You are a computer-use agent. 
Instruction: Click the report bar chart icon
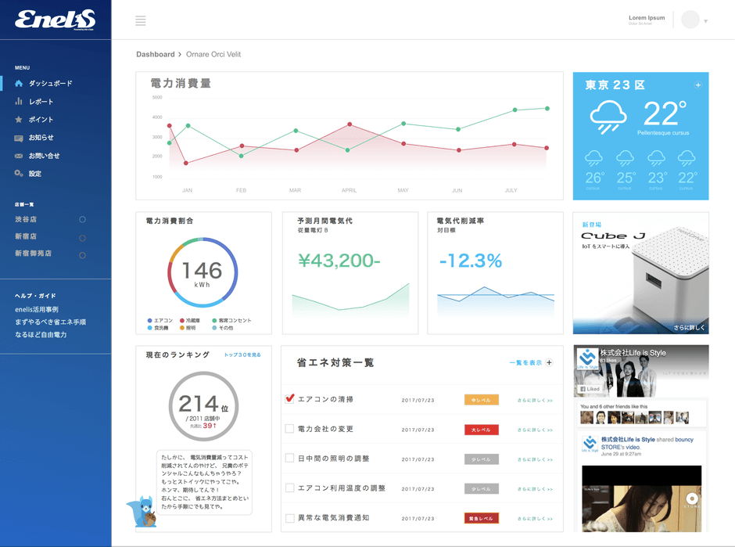click(19, 102)
